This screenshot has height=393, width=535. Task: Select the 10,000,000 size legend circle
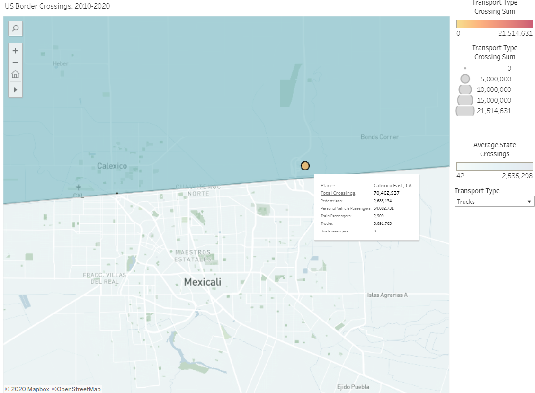464,89
